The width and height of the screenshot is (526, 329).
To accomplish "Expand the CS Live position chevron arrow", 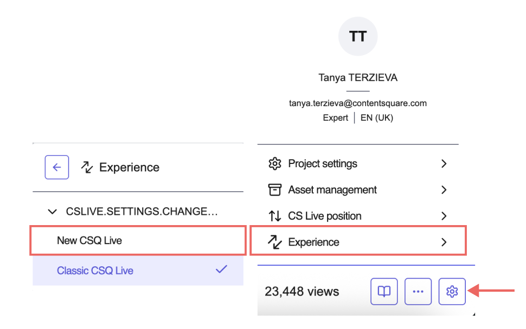I will click(444, 216).
